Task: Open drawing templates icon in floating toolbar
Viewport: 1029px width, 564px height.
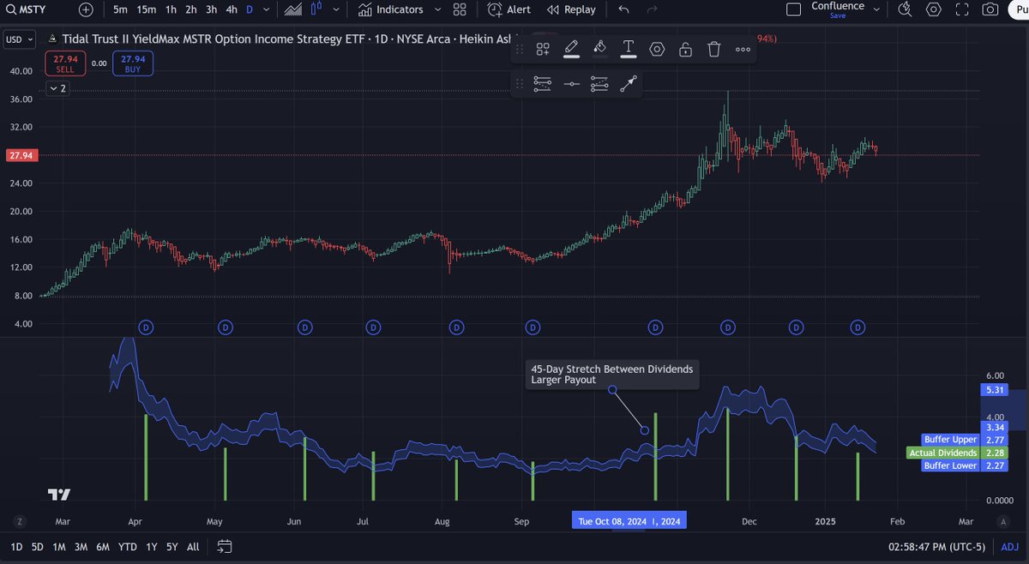Action: pyautogui.click(x=543, y=49)
